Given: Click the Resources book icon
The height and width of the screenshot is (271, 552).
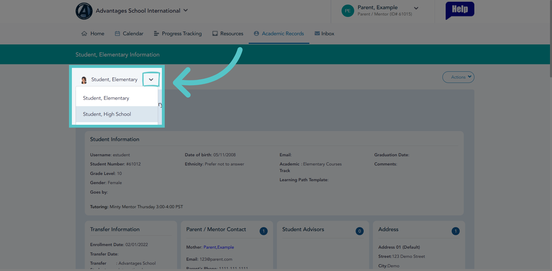Looking at the screenshot, I should point(215,34).
